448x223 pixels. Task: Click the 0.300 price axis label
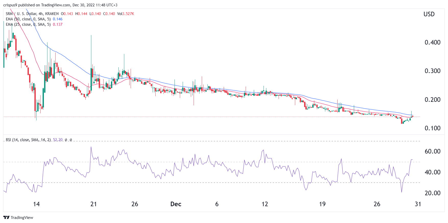432,71
